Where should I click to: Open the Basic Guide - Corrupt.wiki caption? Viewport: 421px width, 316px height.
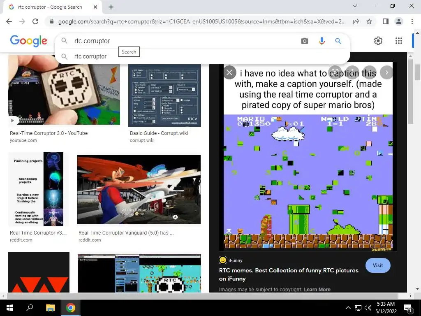click(159, 133)
